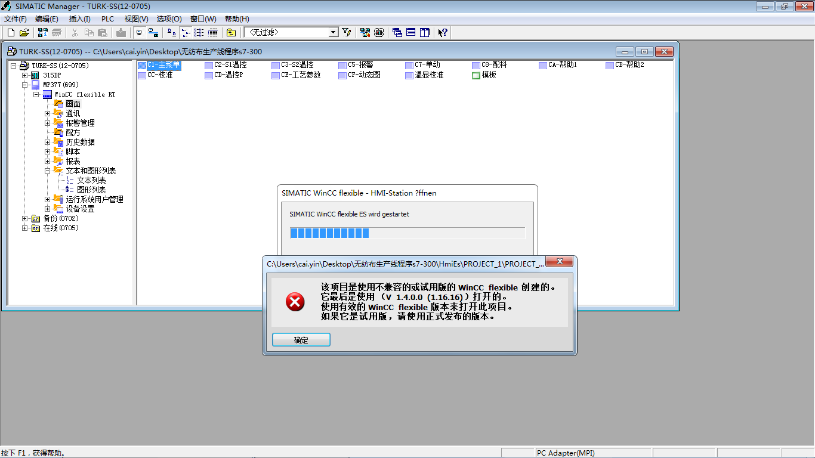Expand the 报警管理 folder

click(48, 123)
